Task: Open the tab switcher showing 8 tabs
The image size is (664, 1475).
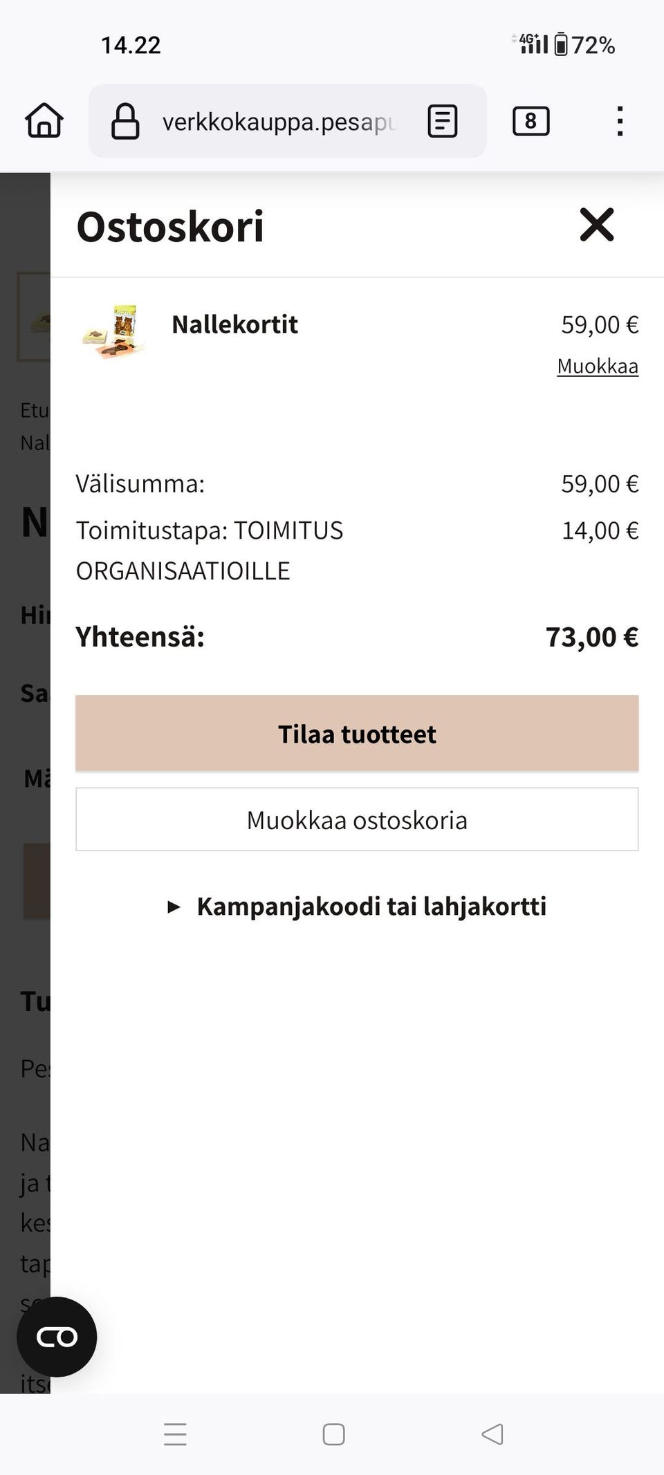Action: [x=531, y=122]
